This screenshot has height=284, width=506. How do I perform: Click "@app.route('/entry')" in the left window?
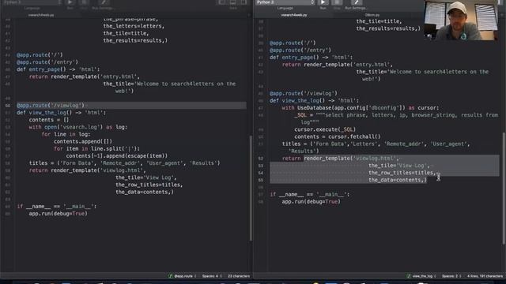pyautogui.click(x=47, y=62)
